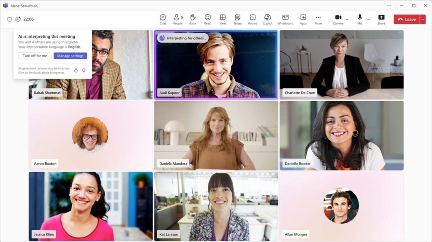Launch Copilot for this meeting
This screenshot has height=242, width=432.
pos(267,19)
